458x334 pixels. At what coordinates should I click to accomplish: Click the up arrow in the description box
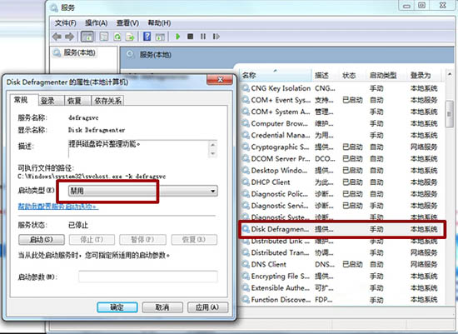[x=213, y=145]
